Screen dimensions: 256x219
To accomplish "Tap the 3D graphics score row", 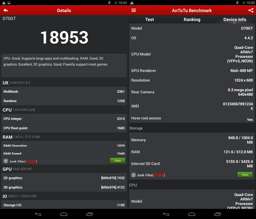I will tap(64, 187).
